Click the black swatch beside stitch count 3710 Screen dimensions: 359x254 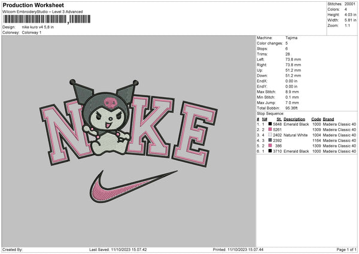click(x=270, y=151)
